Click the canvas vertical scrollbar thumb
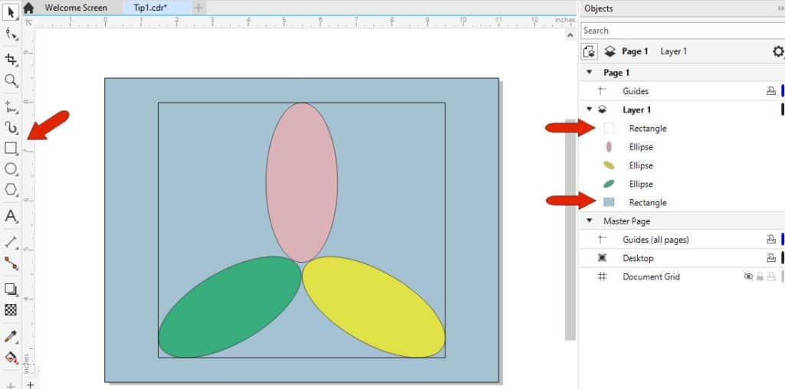 570,230
